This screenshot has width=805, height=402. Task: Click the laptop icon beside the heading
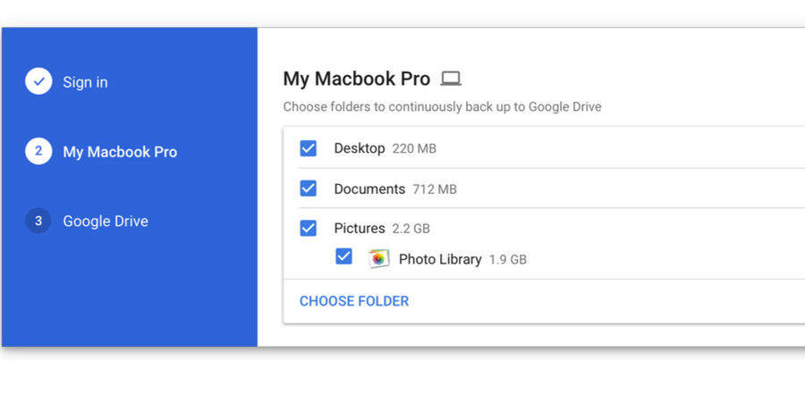[x=451, y=79]
